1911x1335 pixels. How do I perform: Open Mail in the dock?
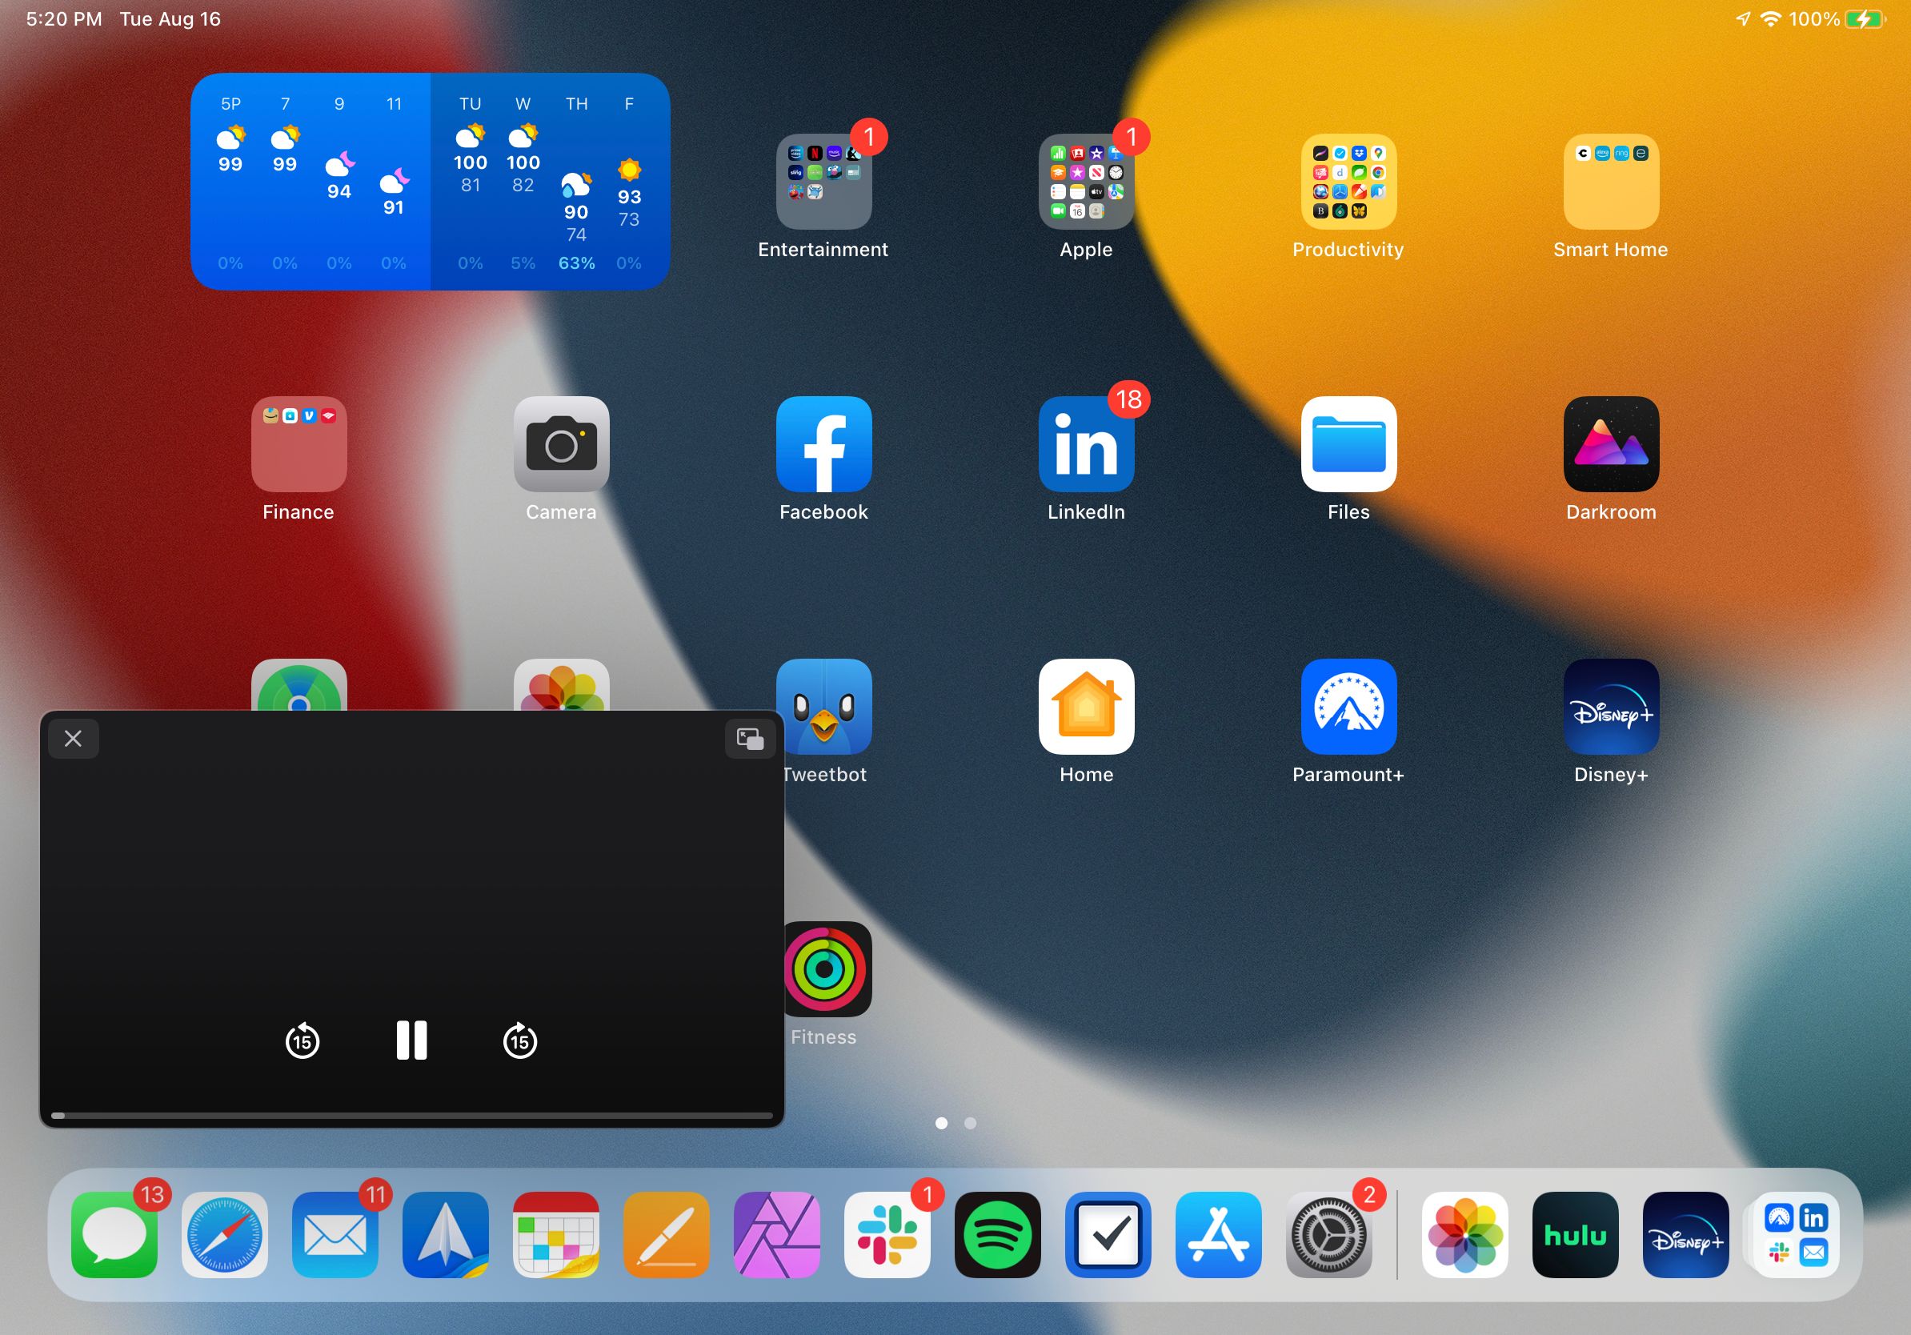pos(335,1234)
